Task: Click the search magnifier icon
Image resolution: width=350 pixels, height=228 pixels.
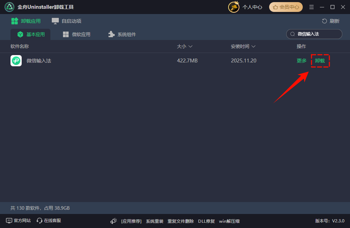Action: (292, 34)
